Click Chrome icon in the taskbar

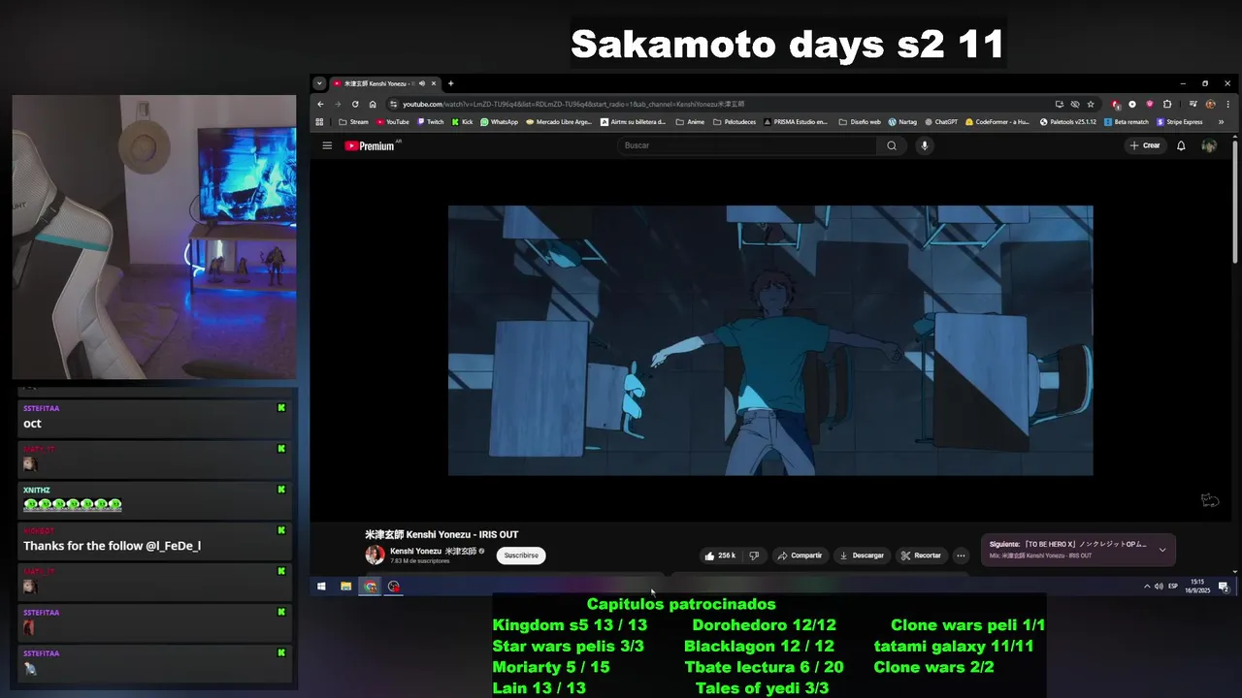point(370,586)
